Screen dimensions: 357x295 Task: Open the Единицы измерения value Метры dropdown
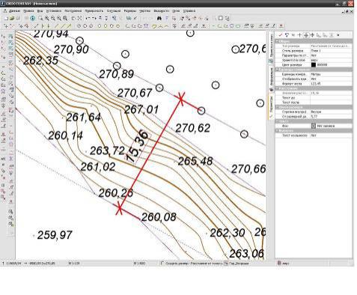point(332,74)
